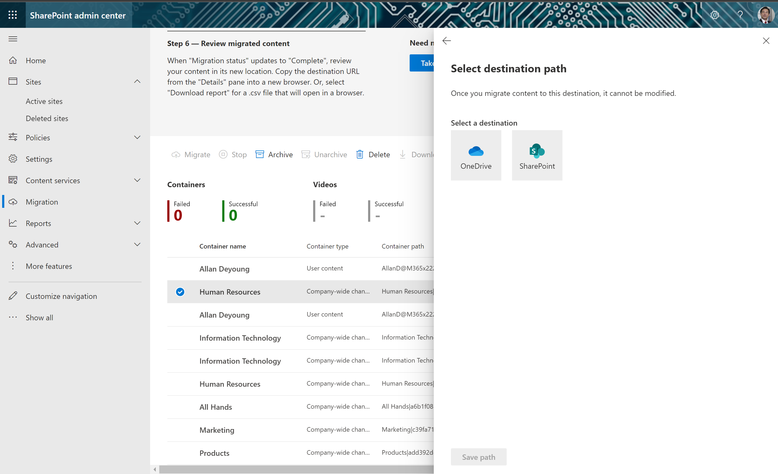Screen dimensions: 778x474
Task: Click the back arrow in panel
Action: (446, 41)
